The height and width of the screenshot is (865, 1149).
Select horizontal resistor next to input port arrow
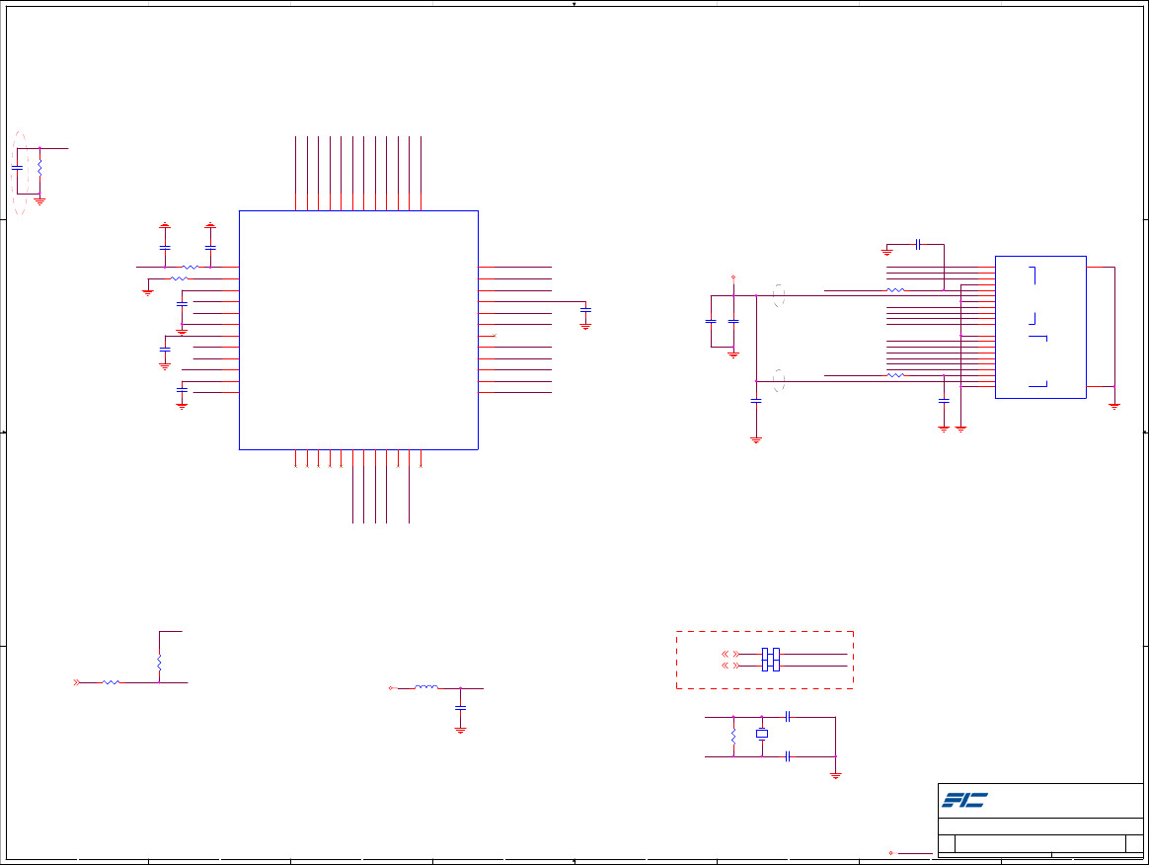(x=111, y=682)
